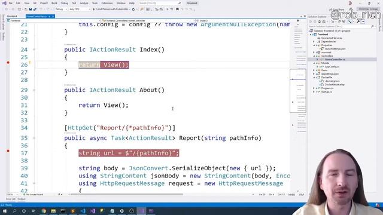The height and width of the screenshot is (215, 383).
Task: Open the Extensions menu
Action: [x=107, y=3]
